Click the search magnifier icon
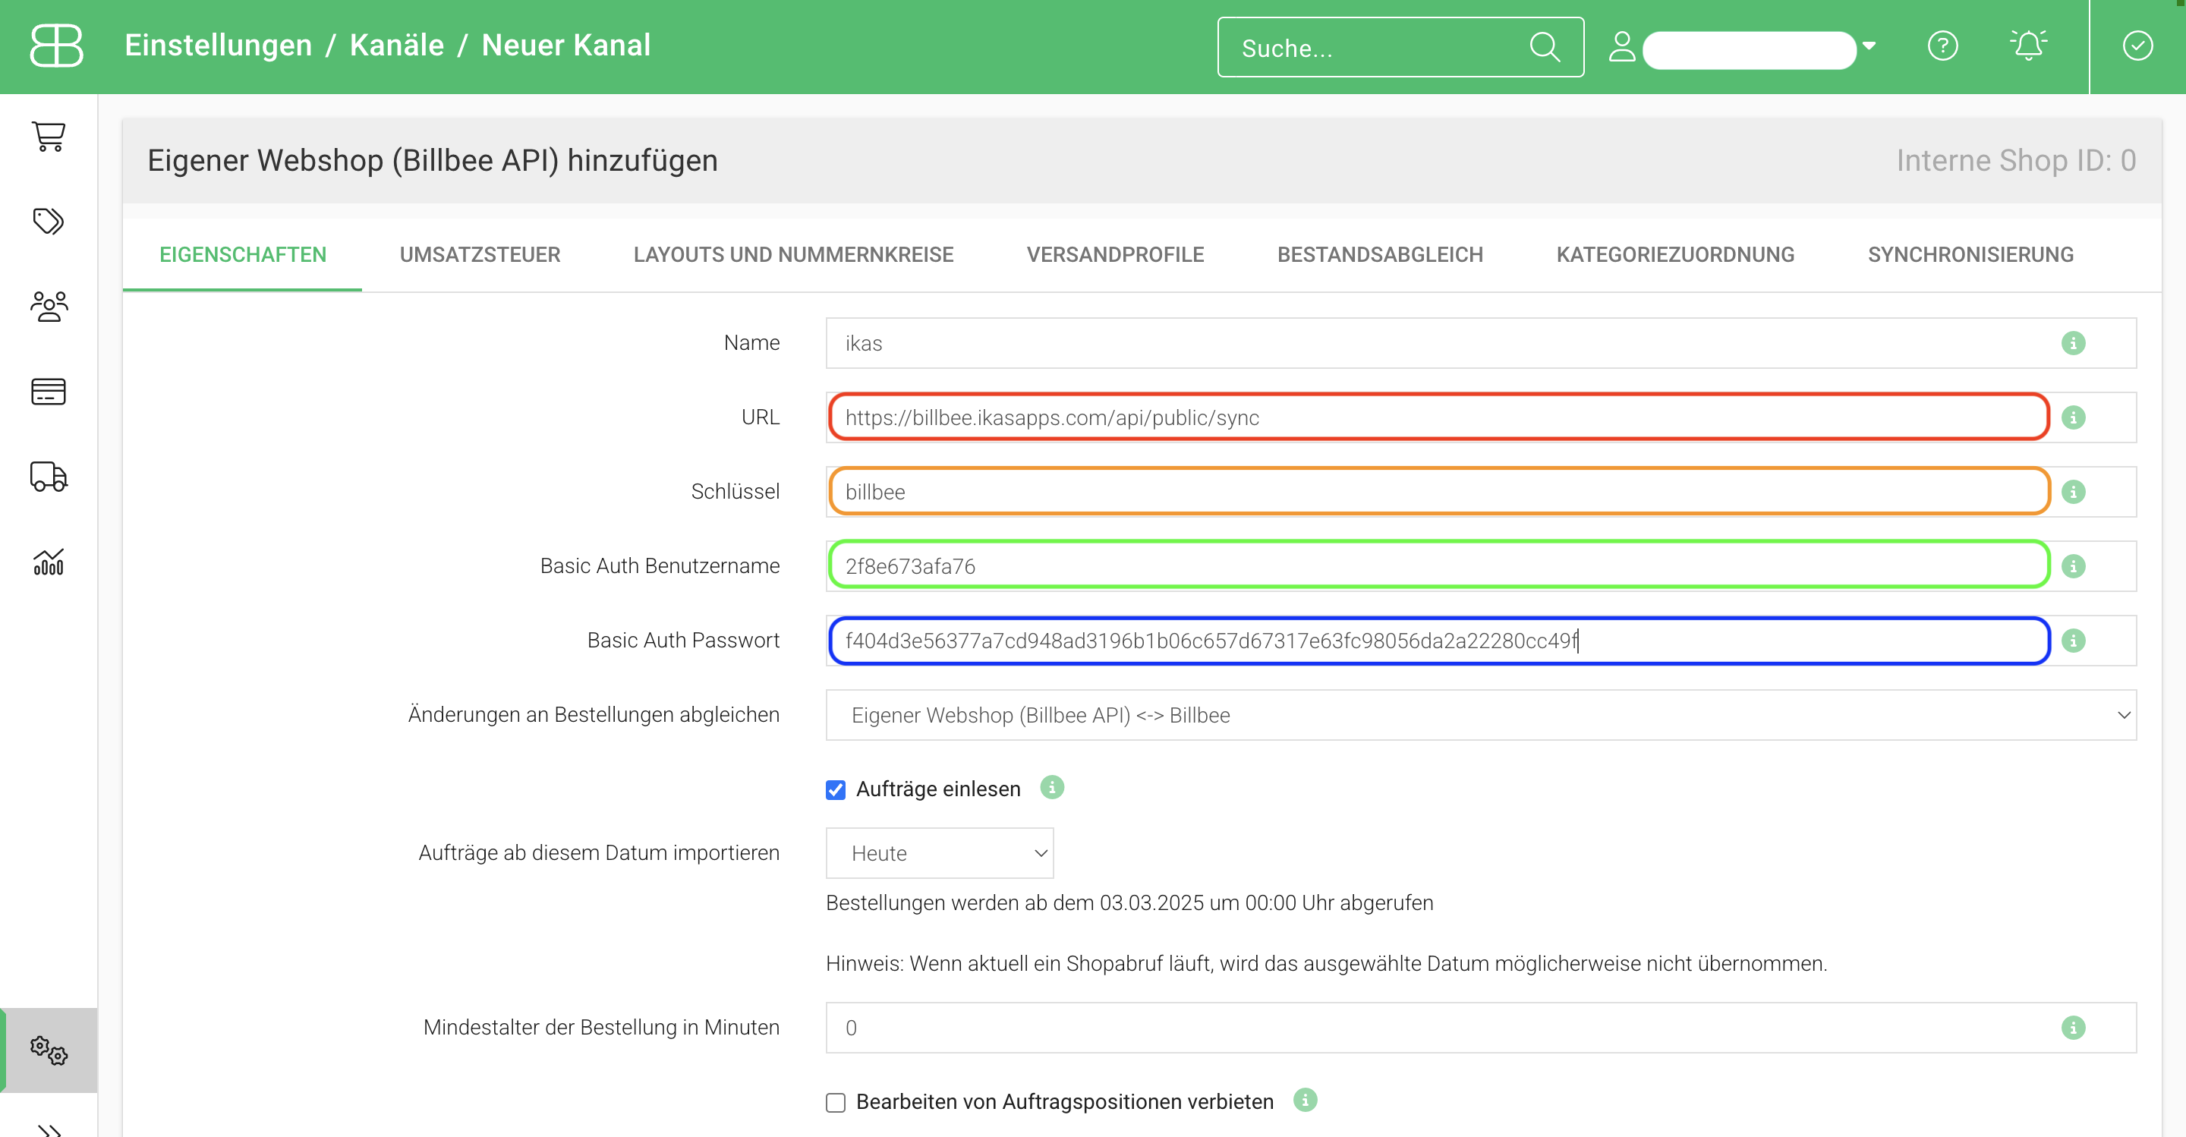 [x=1545, y=48]
